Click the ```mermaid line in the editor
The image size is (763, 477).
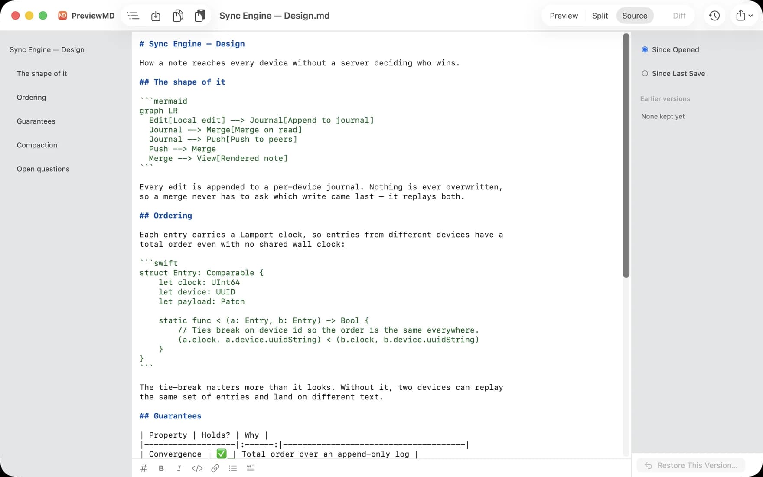point(163,101)
